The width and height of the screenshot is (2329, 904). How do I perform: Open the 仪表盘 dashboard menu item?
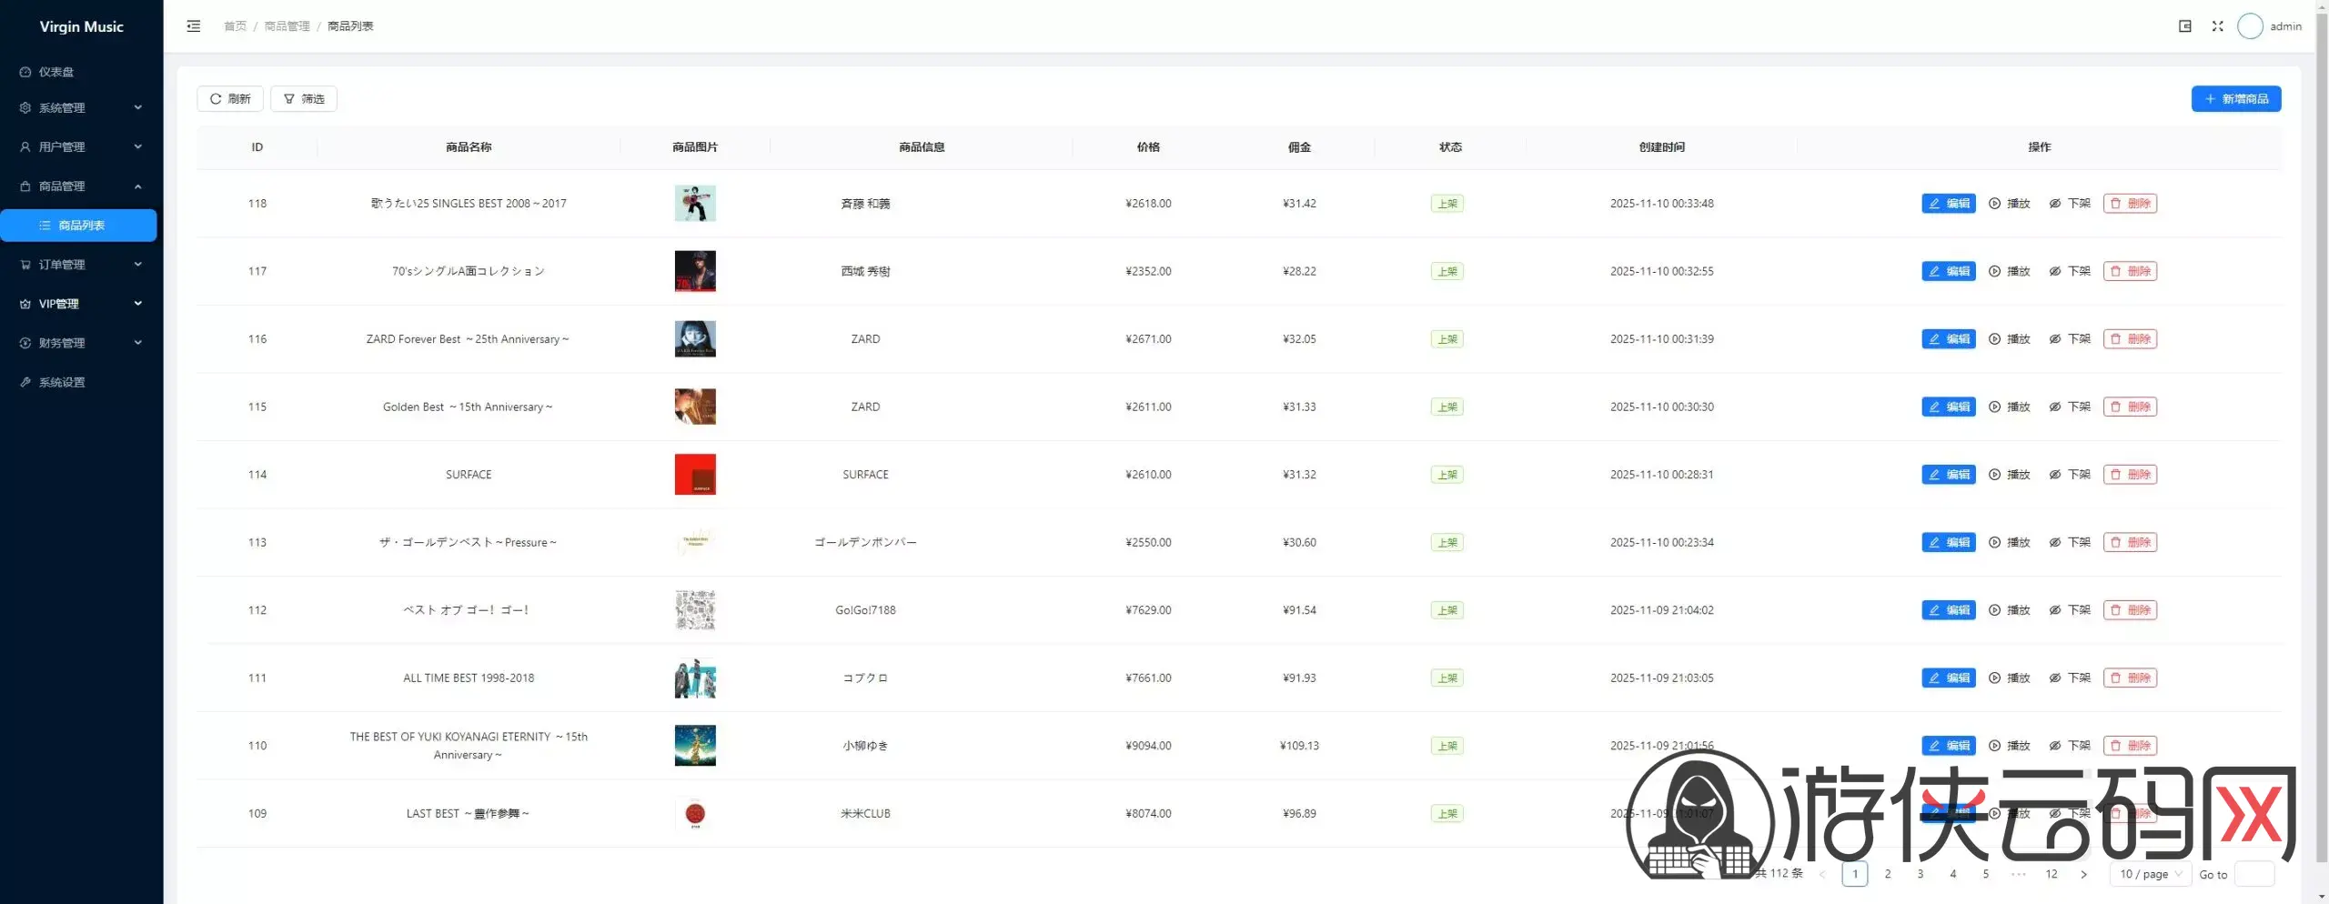point(56,72)
